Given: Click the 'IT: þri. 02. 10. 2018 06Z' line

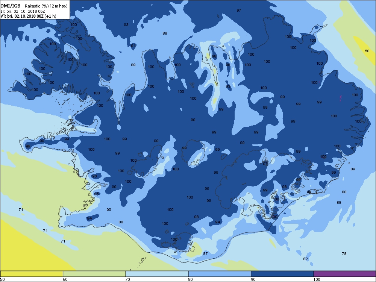Looking at the screenshot, I should (x=23, y=11).
